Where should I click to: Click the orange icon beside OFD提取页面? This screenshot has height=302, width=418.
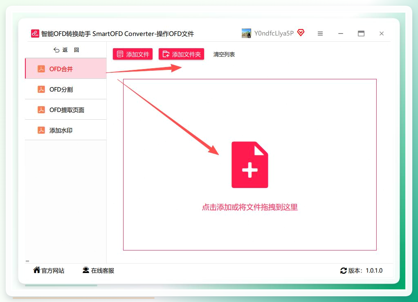pyautogui.click(x=41, y=110)
